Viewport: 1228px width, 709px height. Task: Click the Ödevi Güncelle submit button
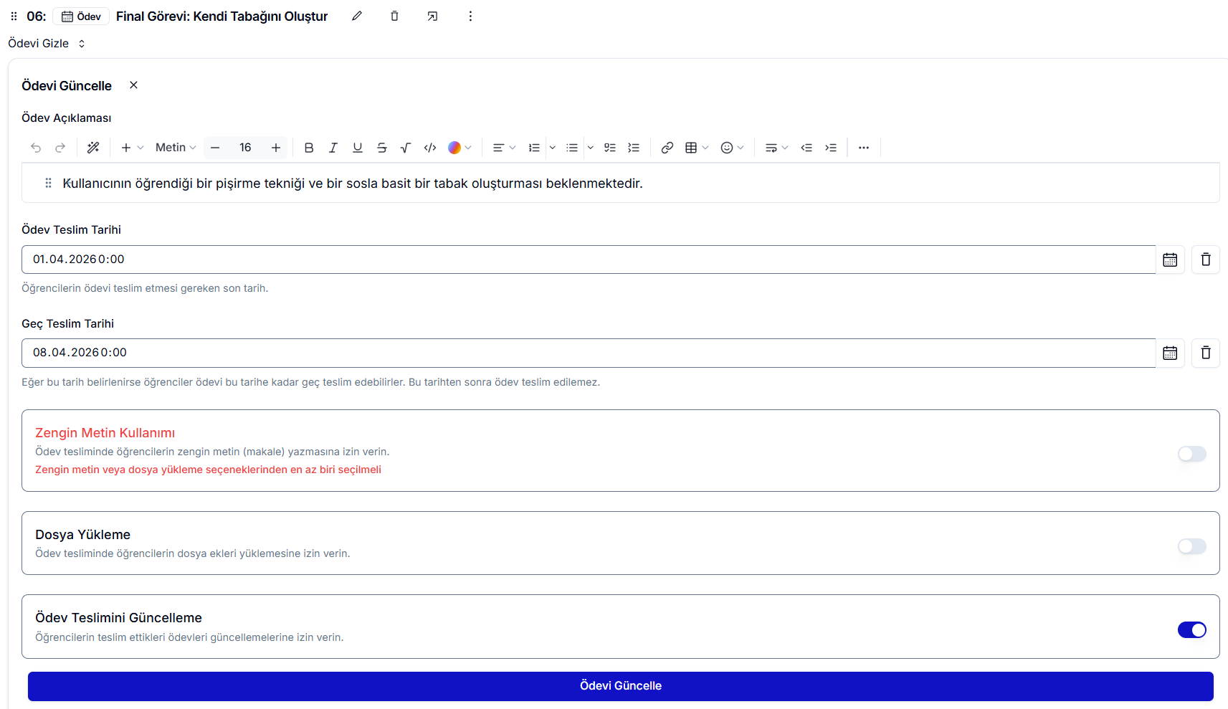click(x=620, y=686)
